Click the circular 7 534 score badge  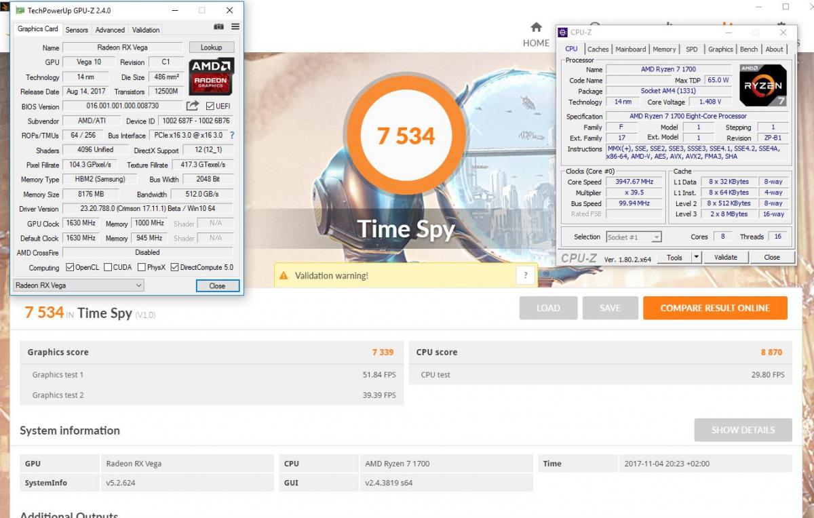[406, 136]
